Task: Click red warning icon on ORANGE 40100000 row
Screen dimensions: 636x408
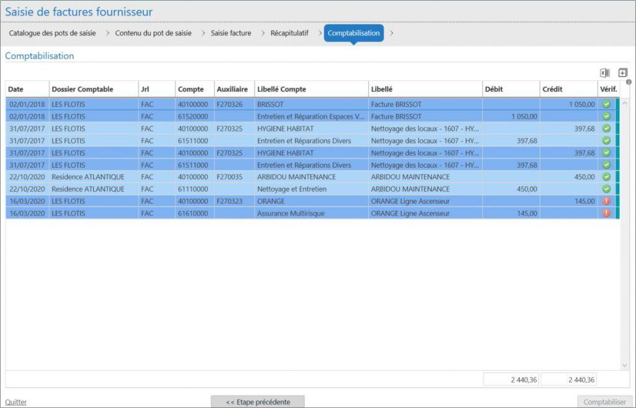Action: [606, 201]
